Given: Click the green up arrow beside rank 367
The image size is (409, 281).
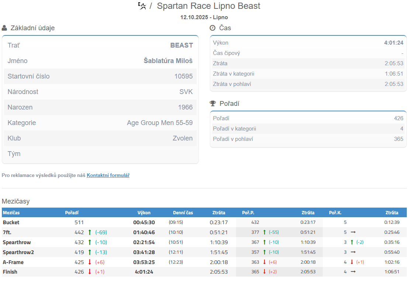Looking at the screenshot, I should [x=264, y=242].
